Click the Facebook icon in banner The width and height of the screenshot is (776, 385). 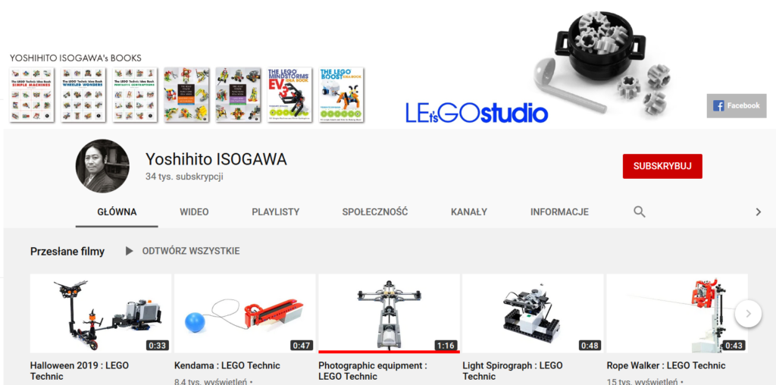click(718, 105)
